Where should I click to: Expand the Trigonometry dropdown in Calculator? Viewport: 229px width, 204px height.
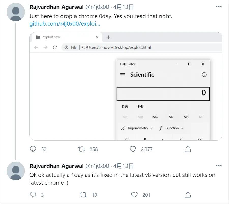coord(137,128)
